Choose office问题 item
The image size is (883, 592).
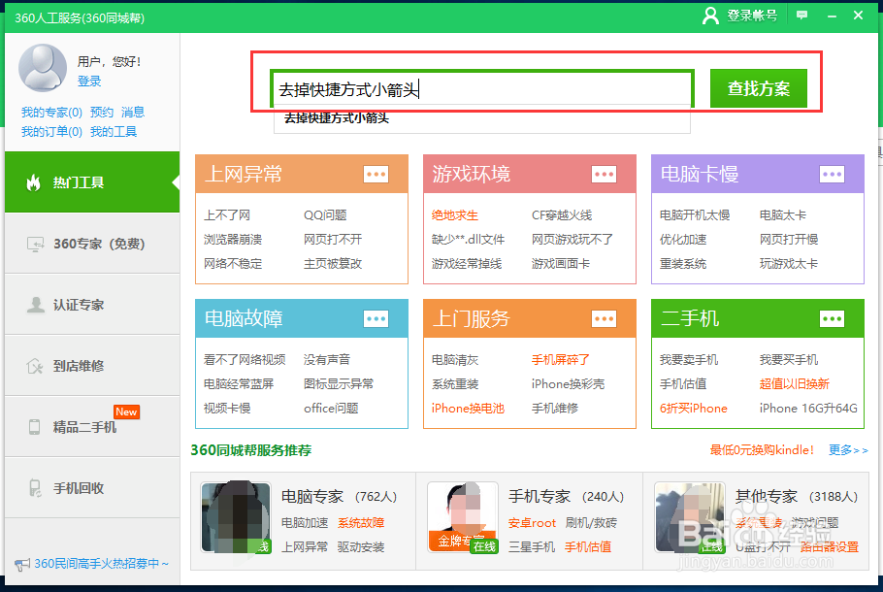[331, 409]
